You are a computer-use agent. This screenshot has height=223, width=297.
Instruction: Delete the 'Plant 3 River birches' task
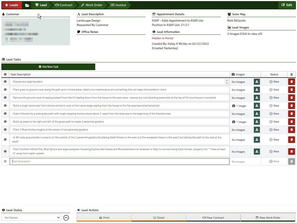click(x=291, y=130)
